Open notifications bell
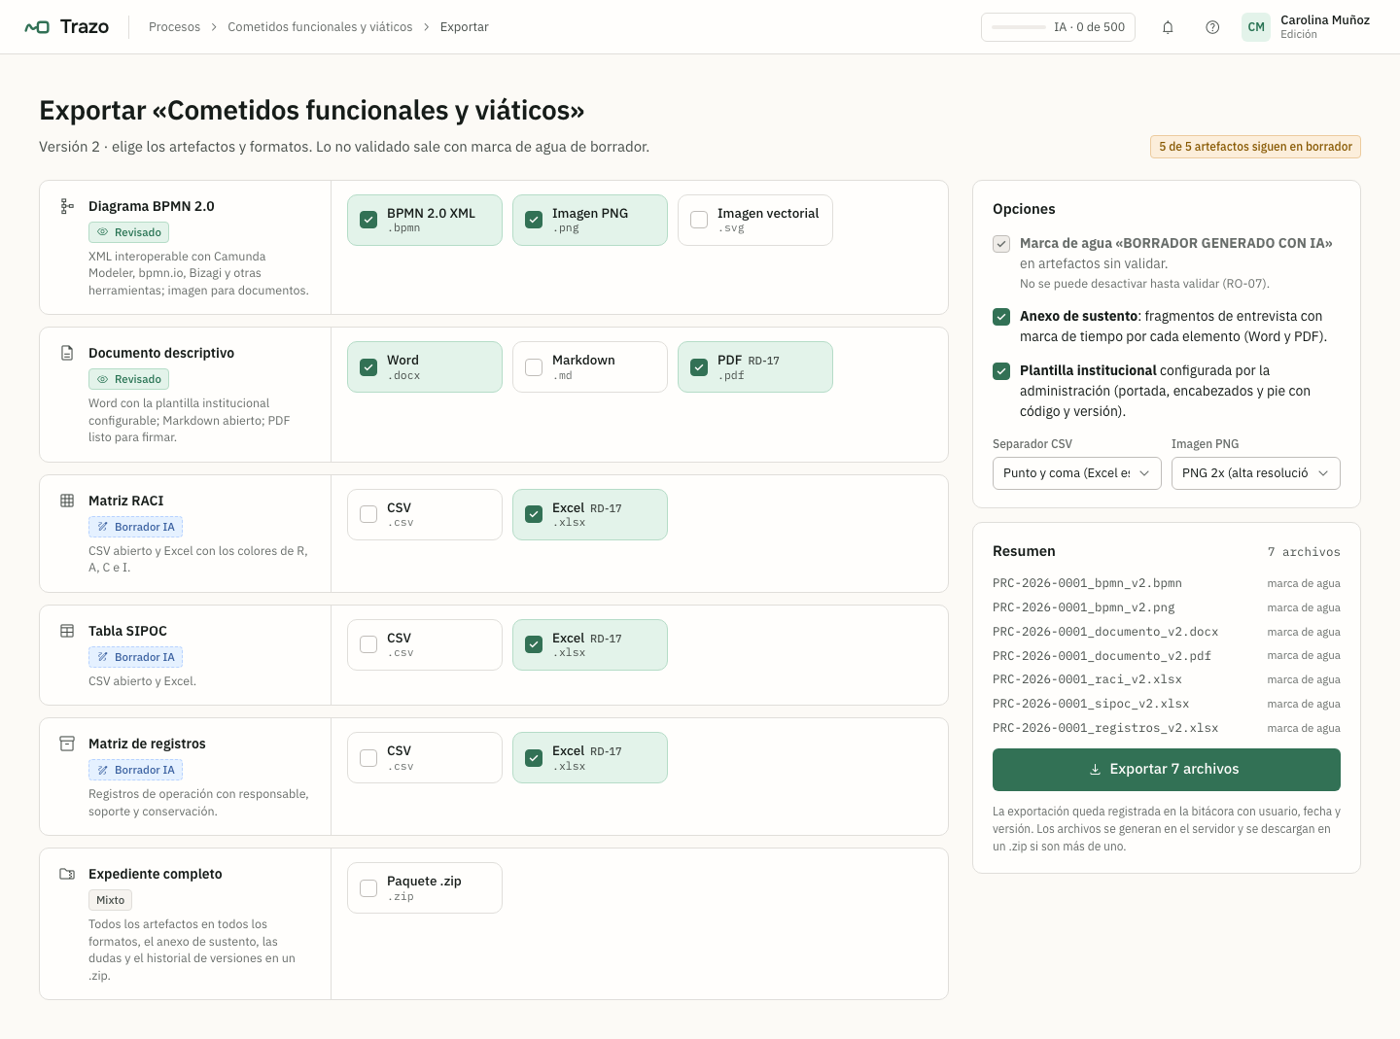The height and width of the screenshot is (1039, 1400). click(1168, 27)
